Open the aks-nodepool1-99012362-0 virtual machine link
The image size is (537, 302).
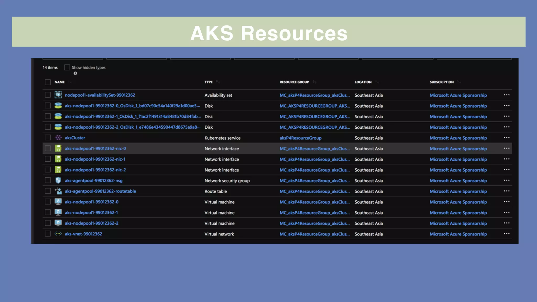point(92,202)
